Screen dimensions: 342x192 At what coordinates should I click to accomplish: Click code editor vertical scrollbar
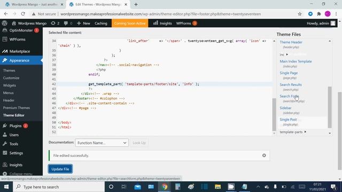point(274,115)
